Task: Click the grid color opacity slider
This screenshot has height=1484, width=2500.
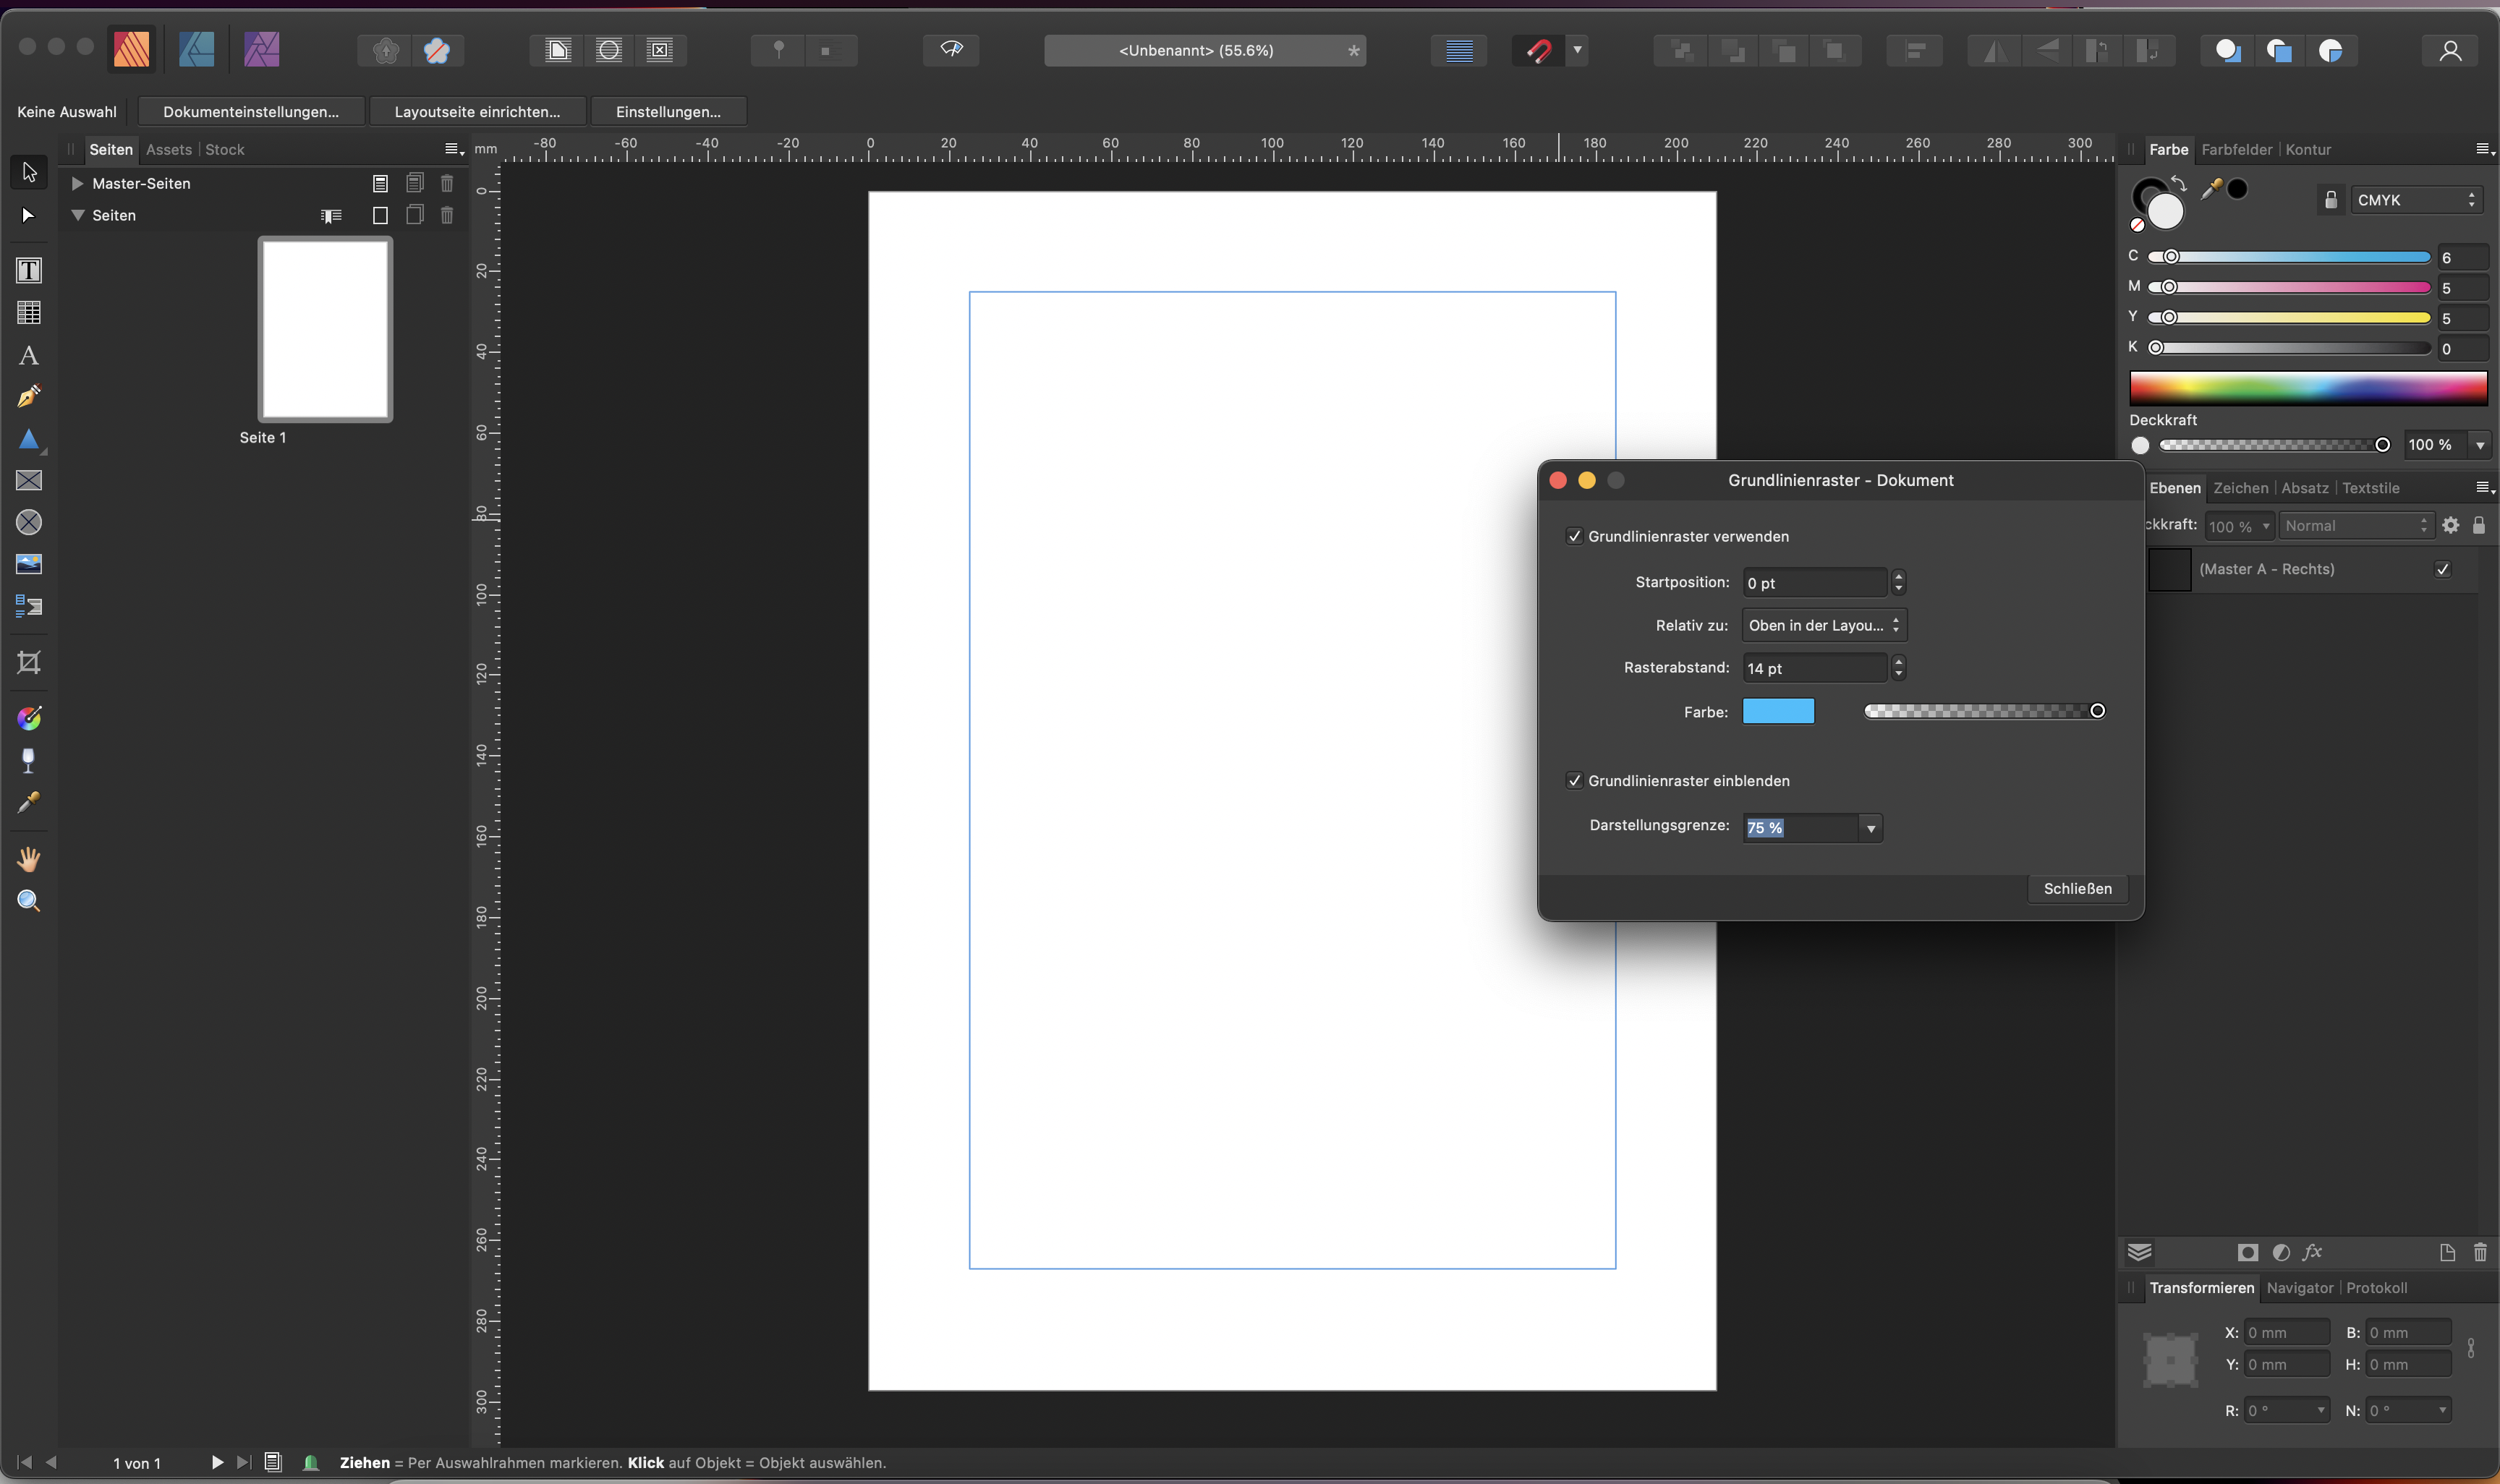Action: pyautogui.click(x=1985, y=711)
